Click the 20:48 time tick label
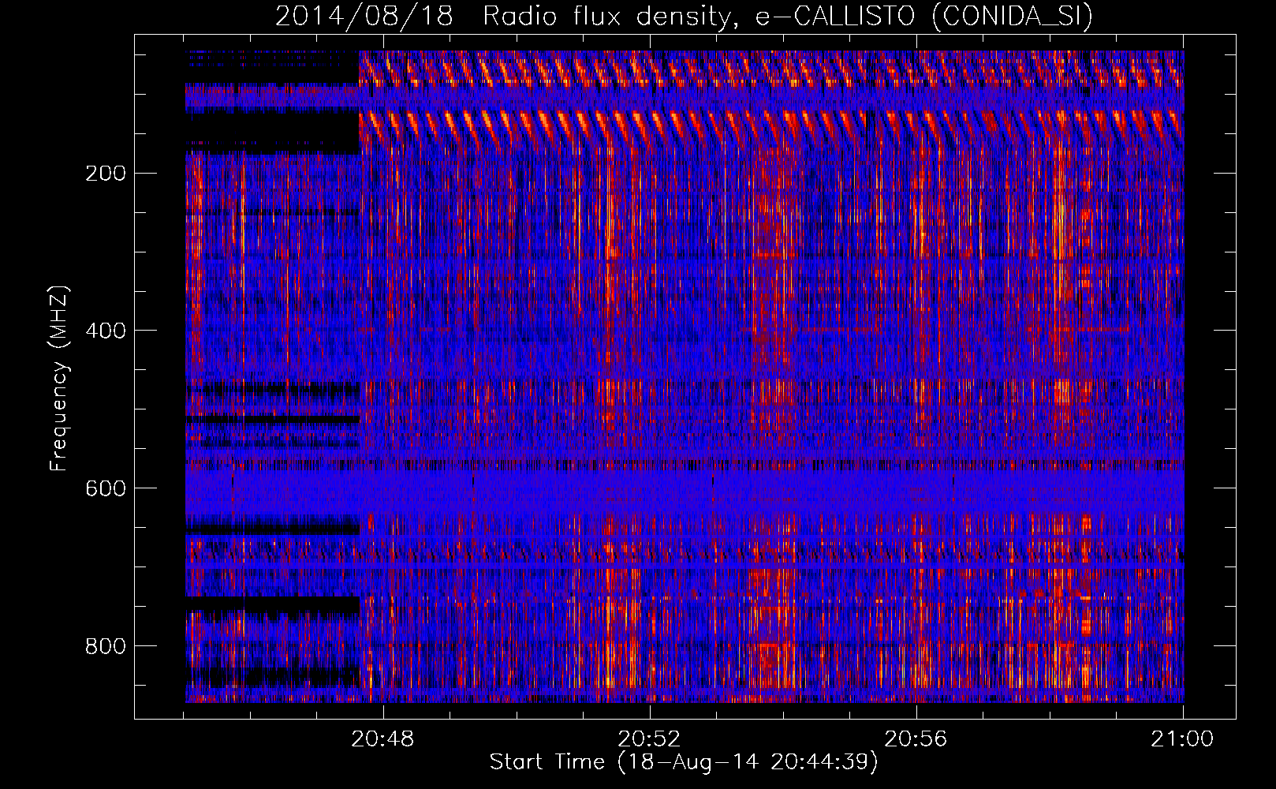 tap(382, 739)
